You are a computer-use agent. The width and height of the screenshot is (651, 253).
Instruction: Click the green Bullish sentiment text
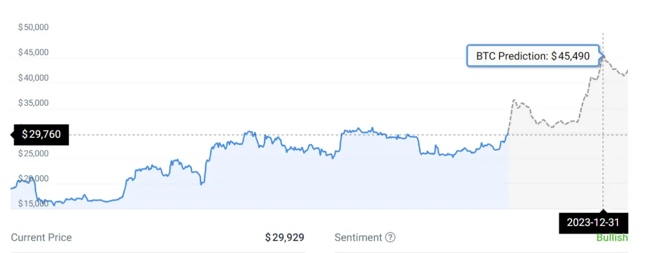click(x=612, y=238)
